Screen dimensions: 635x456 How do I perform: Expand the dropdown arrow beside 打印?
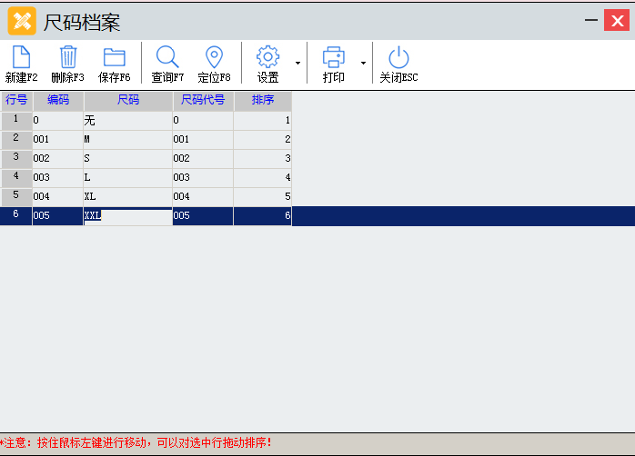click(x=363, y=64)
